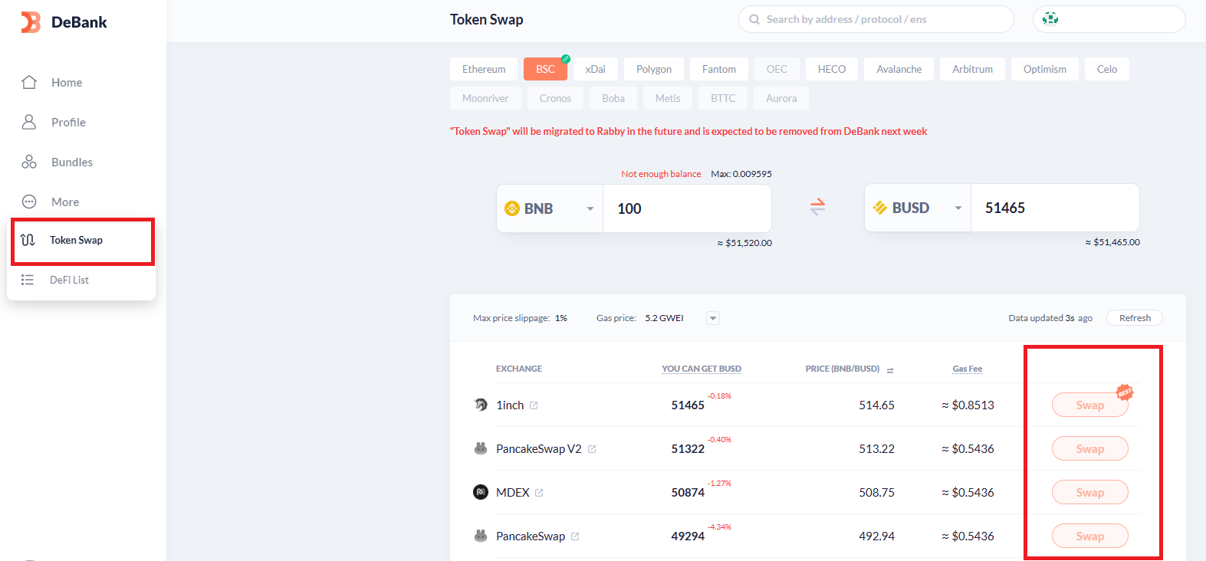Viewport: 1206px width, 561px height.
Task: Select the xDai chain tab
Action: [x=595, y=69]
